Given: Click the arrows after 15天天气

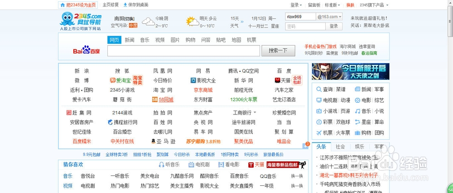Looking at the screenshot, I should click(242, 22).
